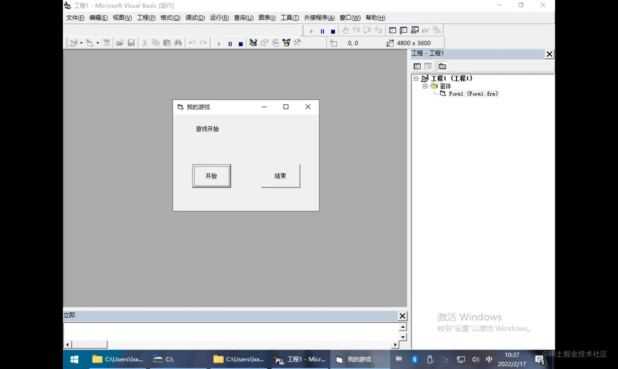The image size is (618, 369).
Task: Click the Step Into debug icon
Action: [x=356, y=30]
